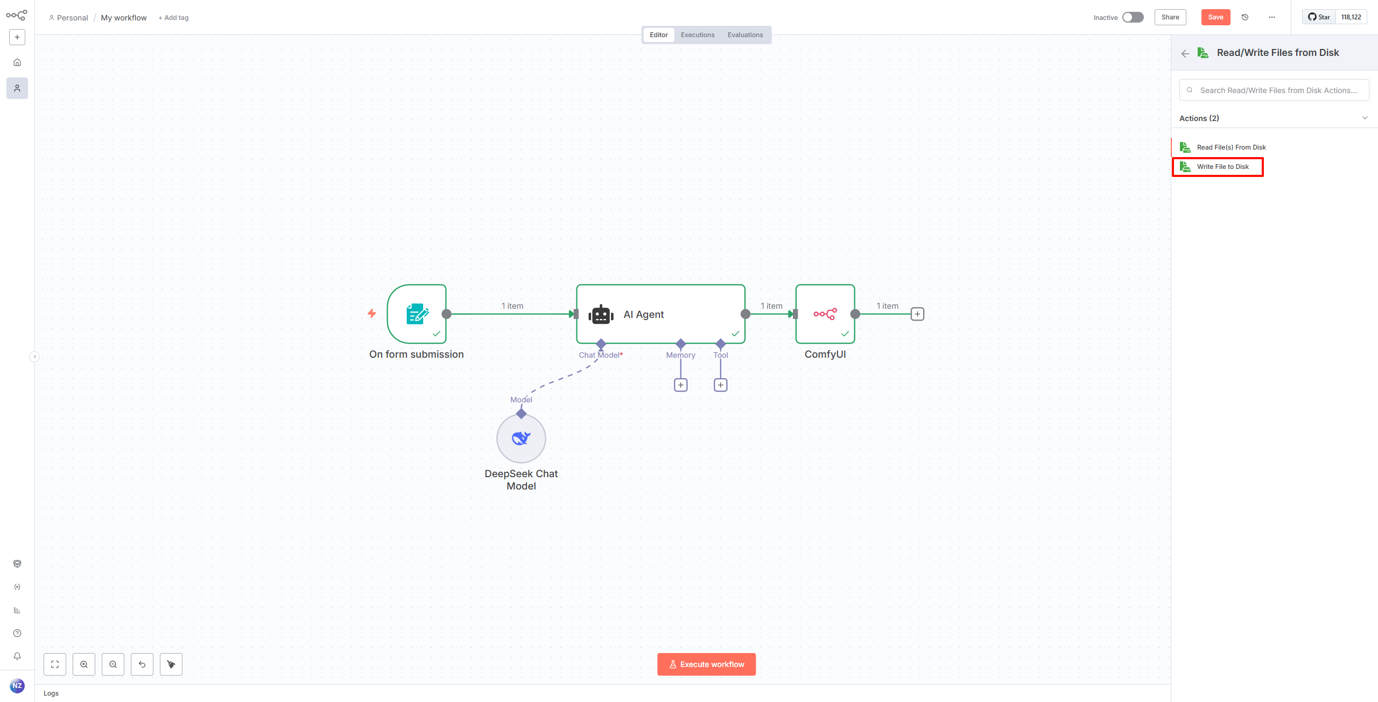
Task: Click the NZ user avatar
Action: 17,686
